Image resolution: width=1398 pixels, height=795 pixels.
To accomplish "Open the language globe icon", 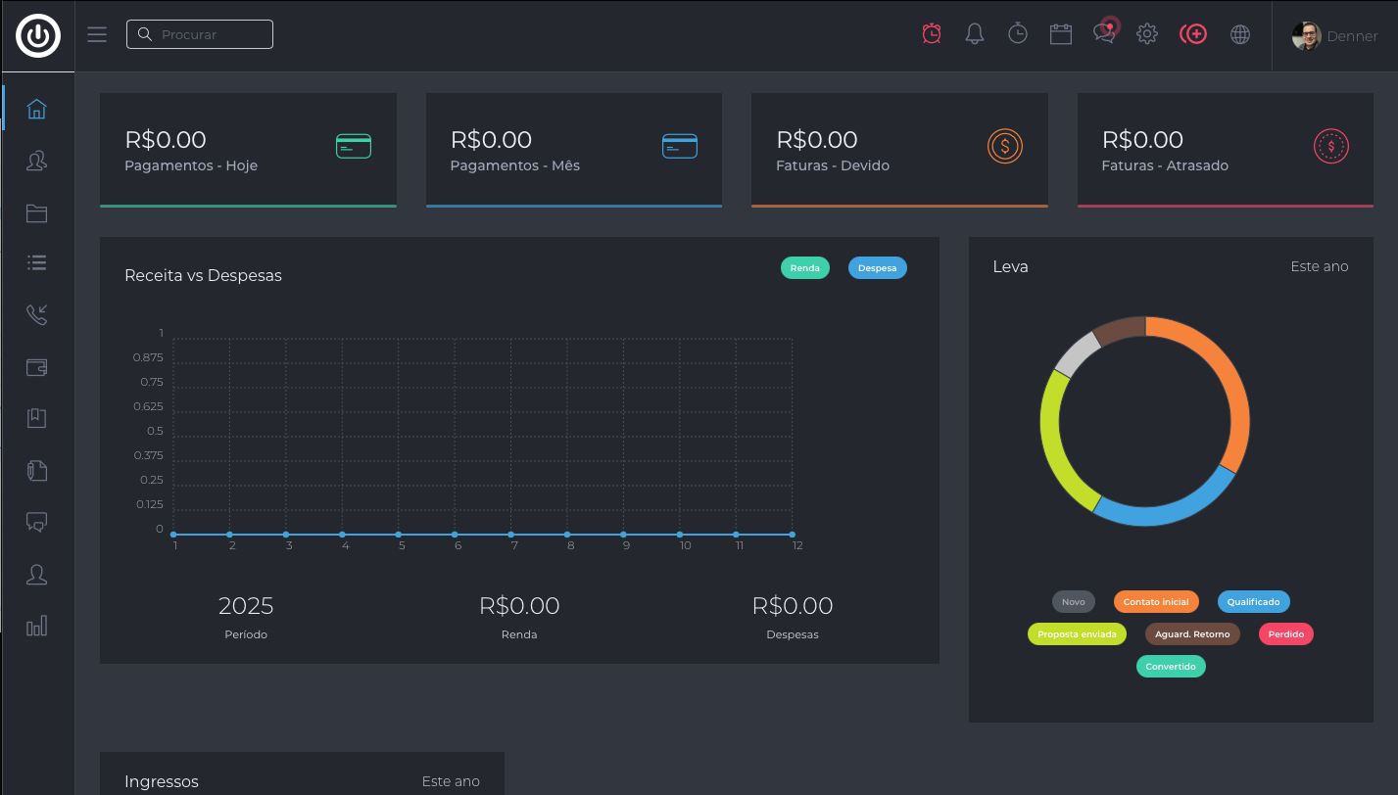I will pos(1240,34).
